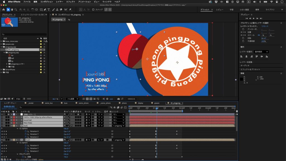The height and width of the screenshot is (161, 286).
Task: Click the Home icon in toolbar
Action: pos(3,10)
